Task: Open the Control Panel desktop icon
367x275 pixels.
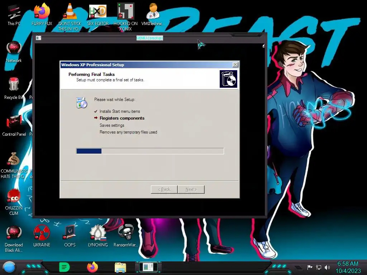Action: (x=14, y=126)
